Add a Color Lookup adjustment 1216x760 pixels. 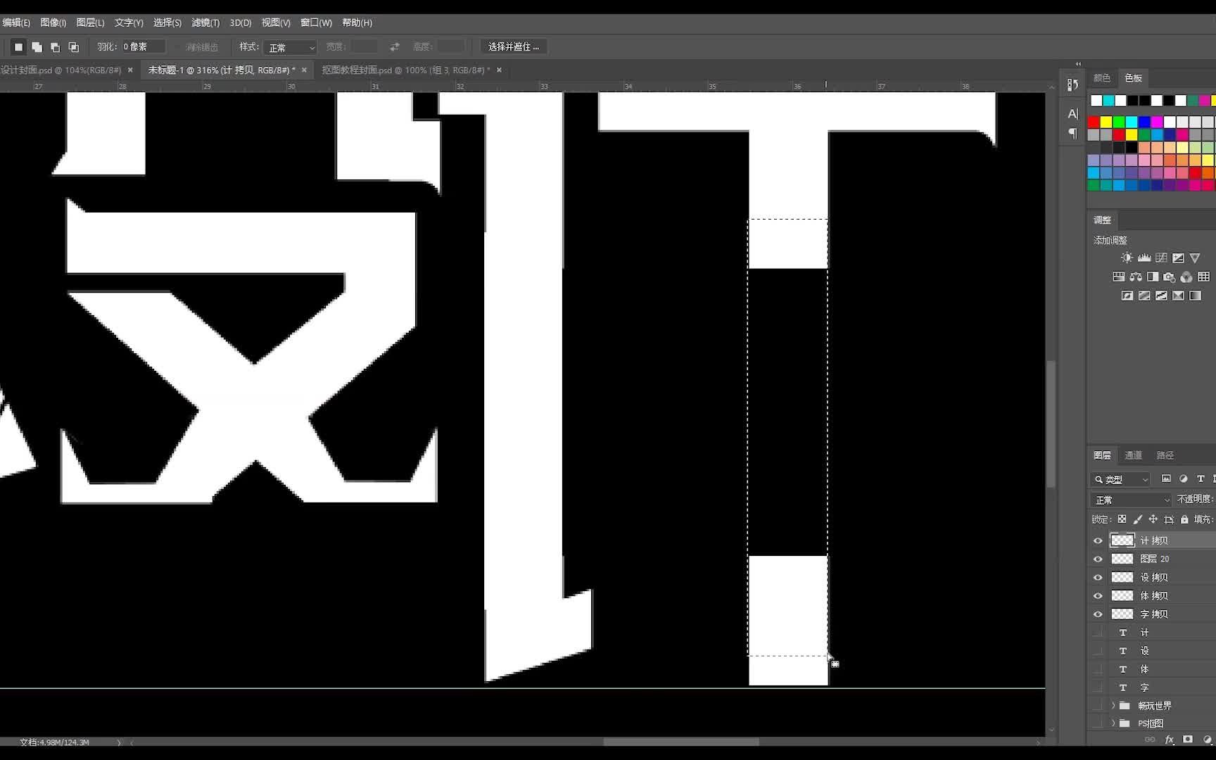[1204, 277]
